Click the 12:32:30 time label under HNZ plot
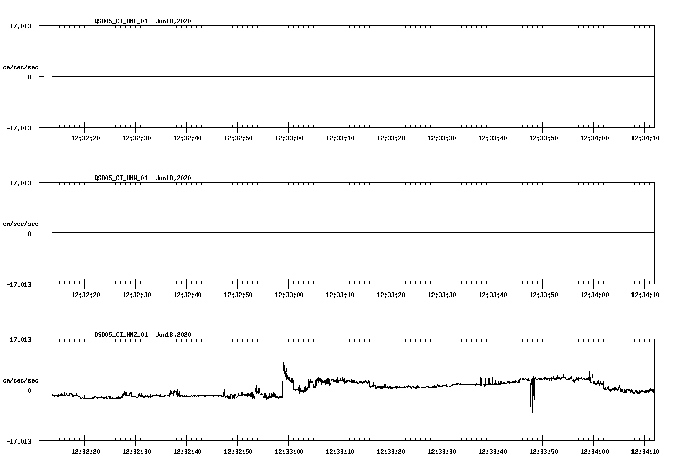691x470 pixels. 136,452
